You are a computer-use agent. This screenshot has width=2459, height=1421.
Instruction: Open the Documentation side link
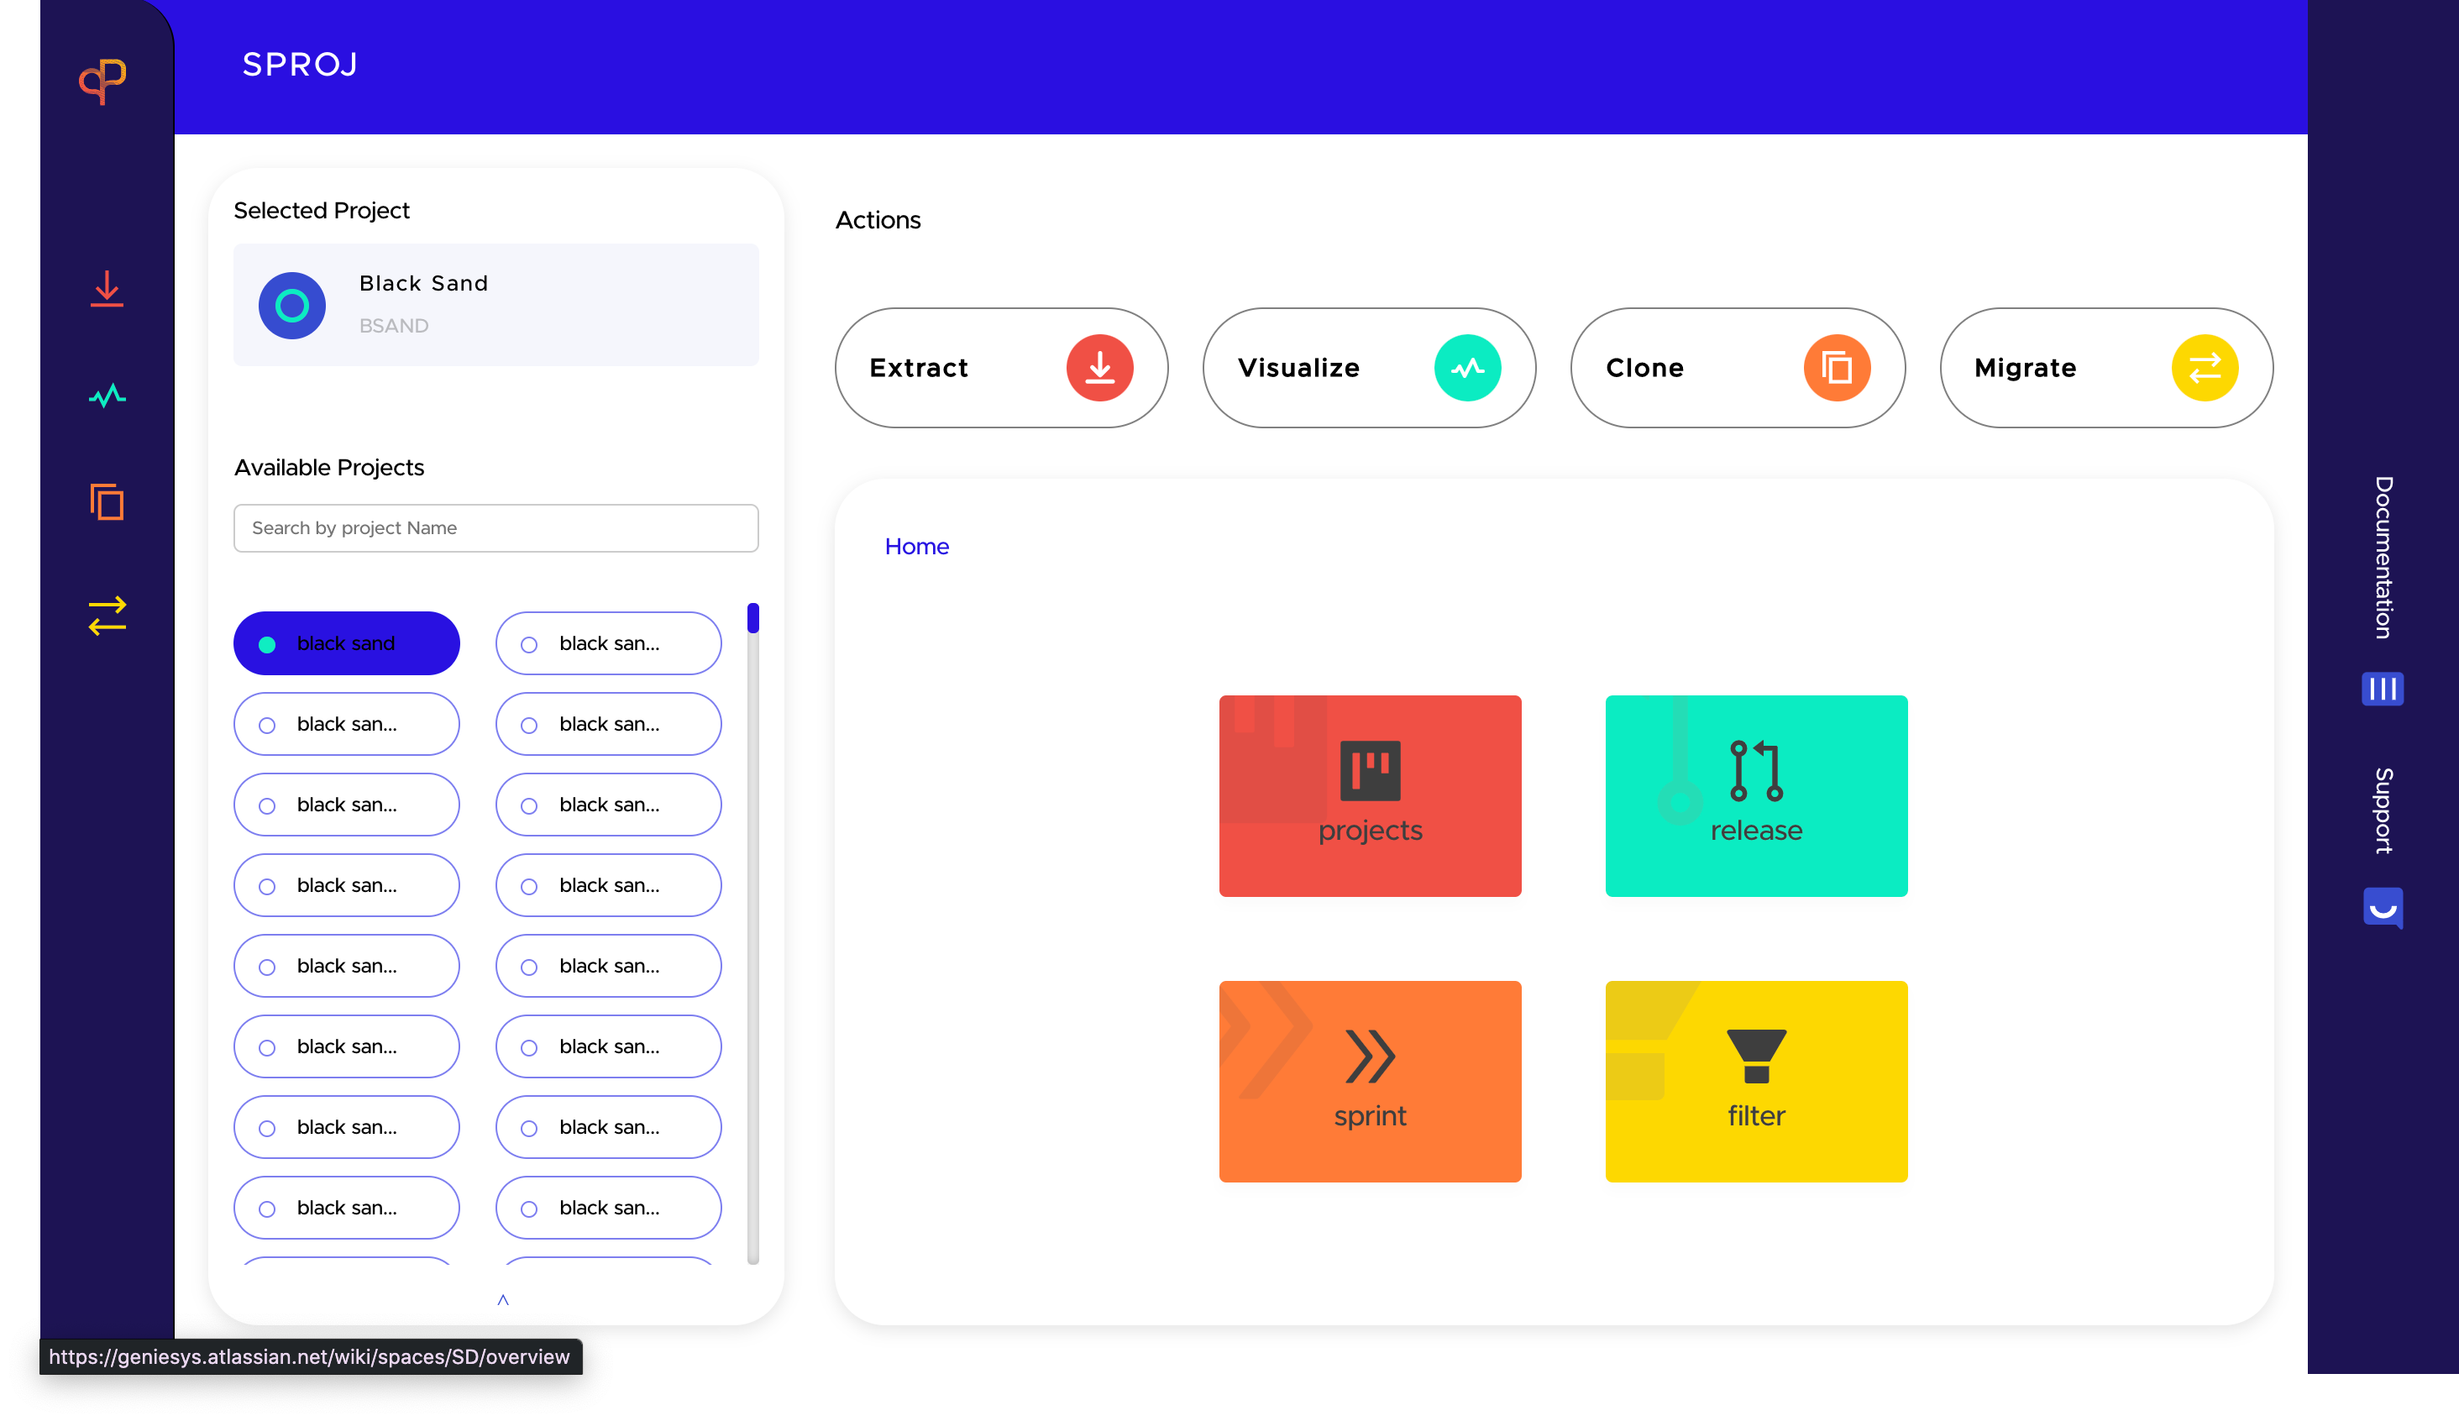point(2384,558)
